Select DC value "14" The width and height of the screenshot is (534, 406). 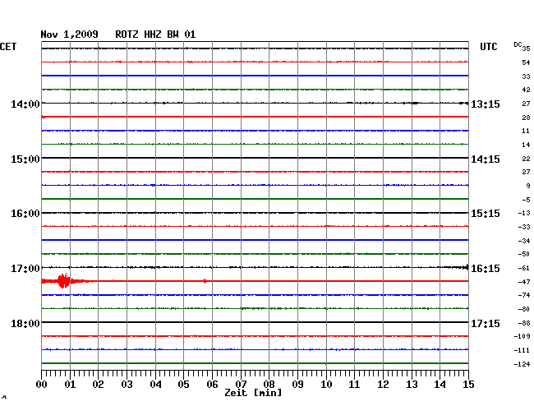(526, 145)
